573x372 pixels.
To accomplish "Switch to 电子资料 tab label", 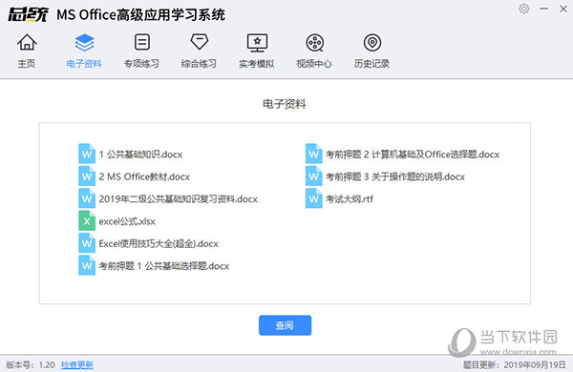I will (84, 64).
